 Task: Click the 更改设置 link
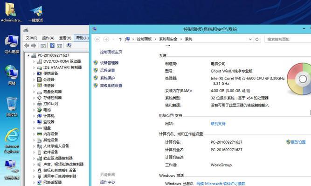(x=298, y=142)
